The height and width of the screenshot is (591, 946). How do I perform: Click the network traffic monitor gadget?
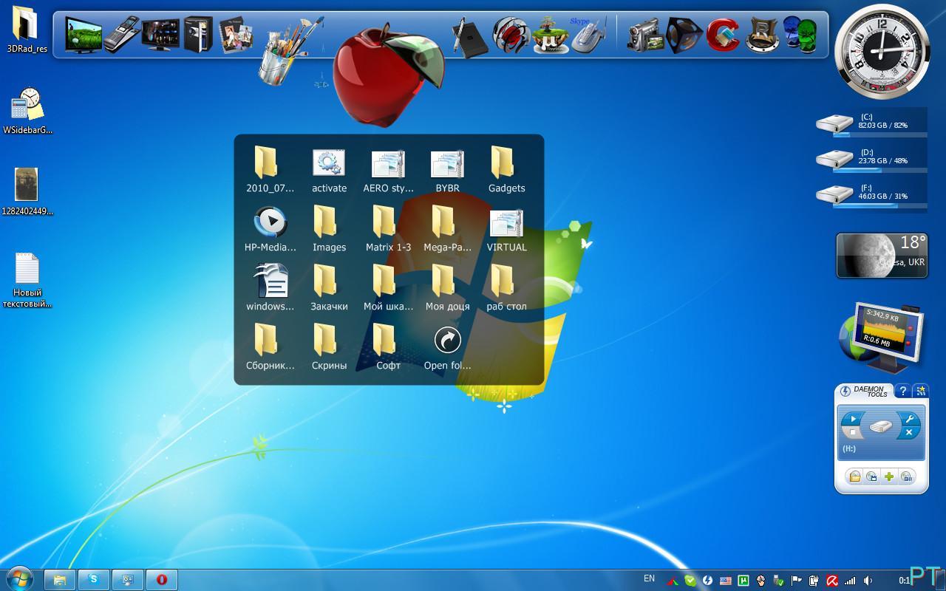pos(882,338)
